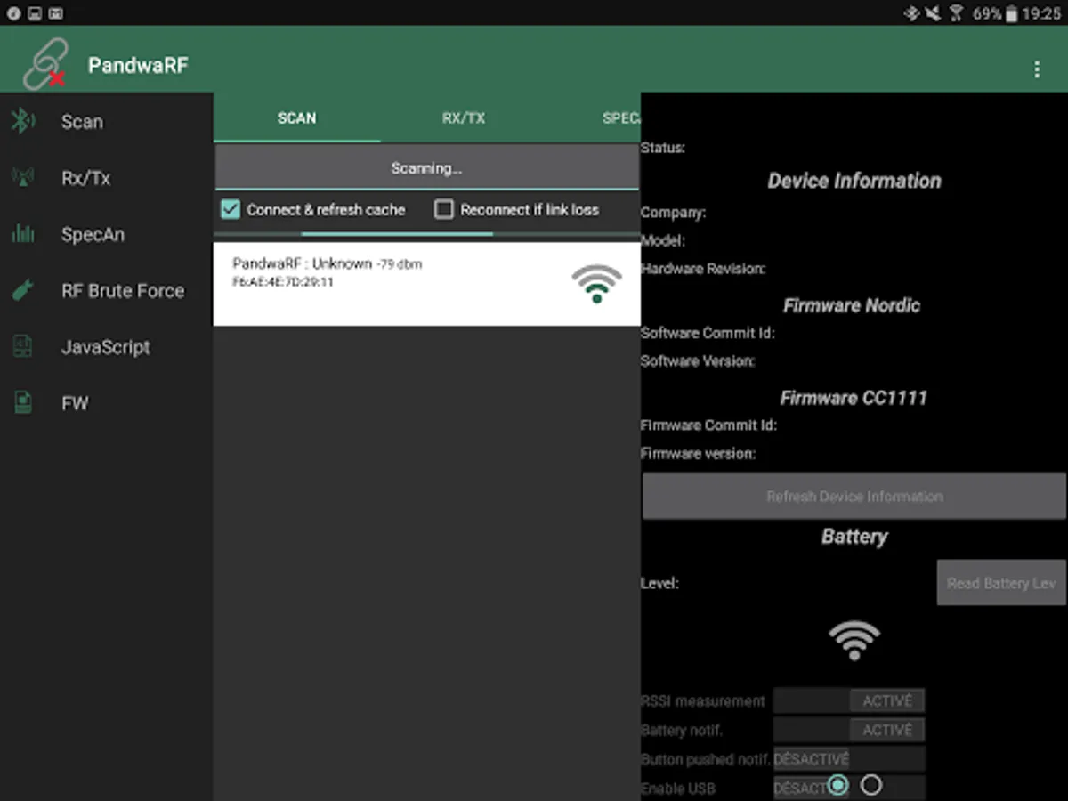Switch to the SCAN tab
The image size is (1068, 801).
click(x=296, y=117)
